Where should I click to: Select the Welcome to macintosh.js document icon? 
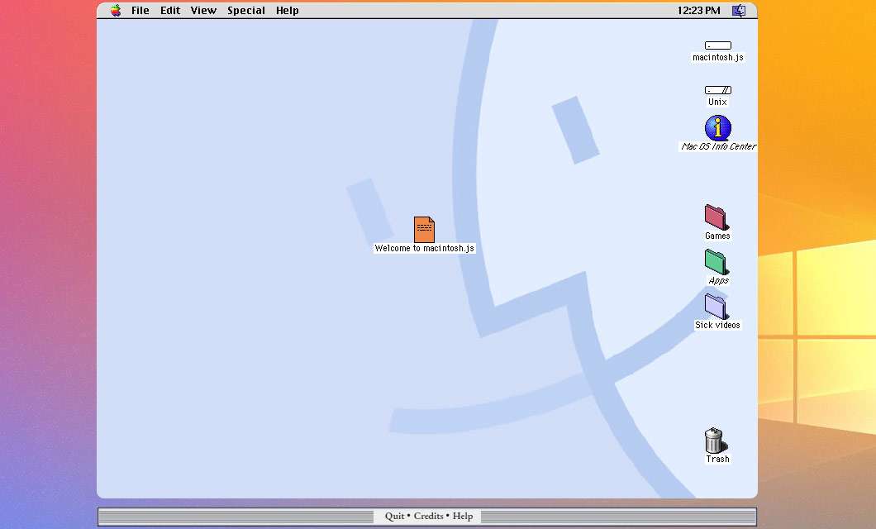click(x=424, y=229)
